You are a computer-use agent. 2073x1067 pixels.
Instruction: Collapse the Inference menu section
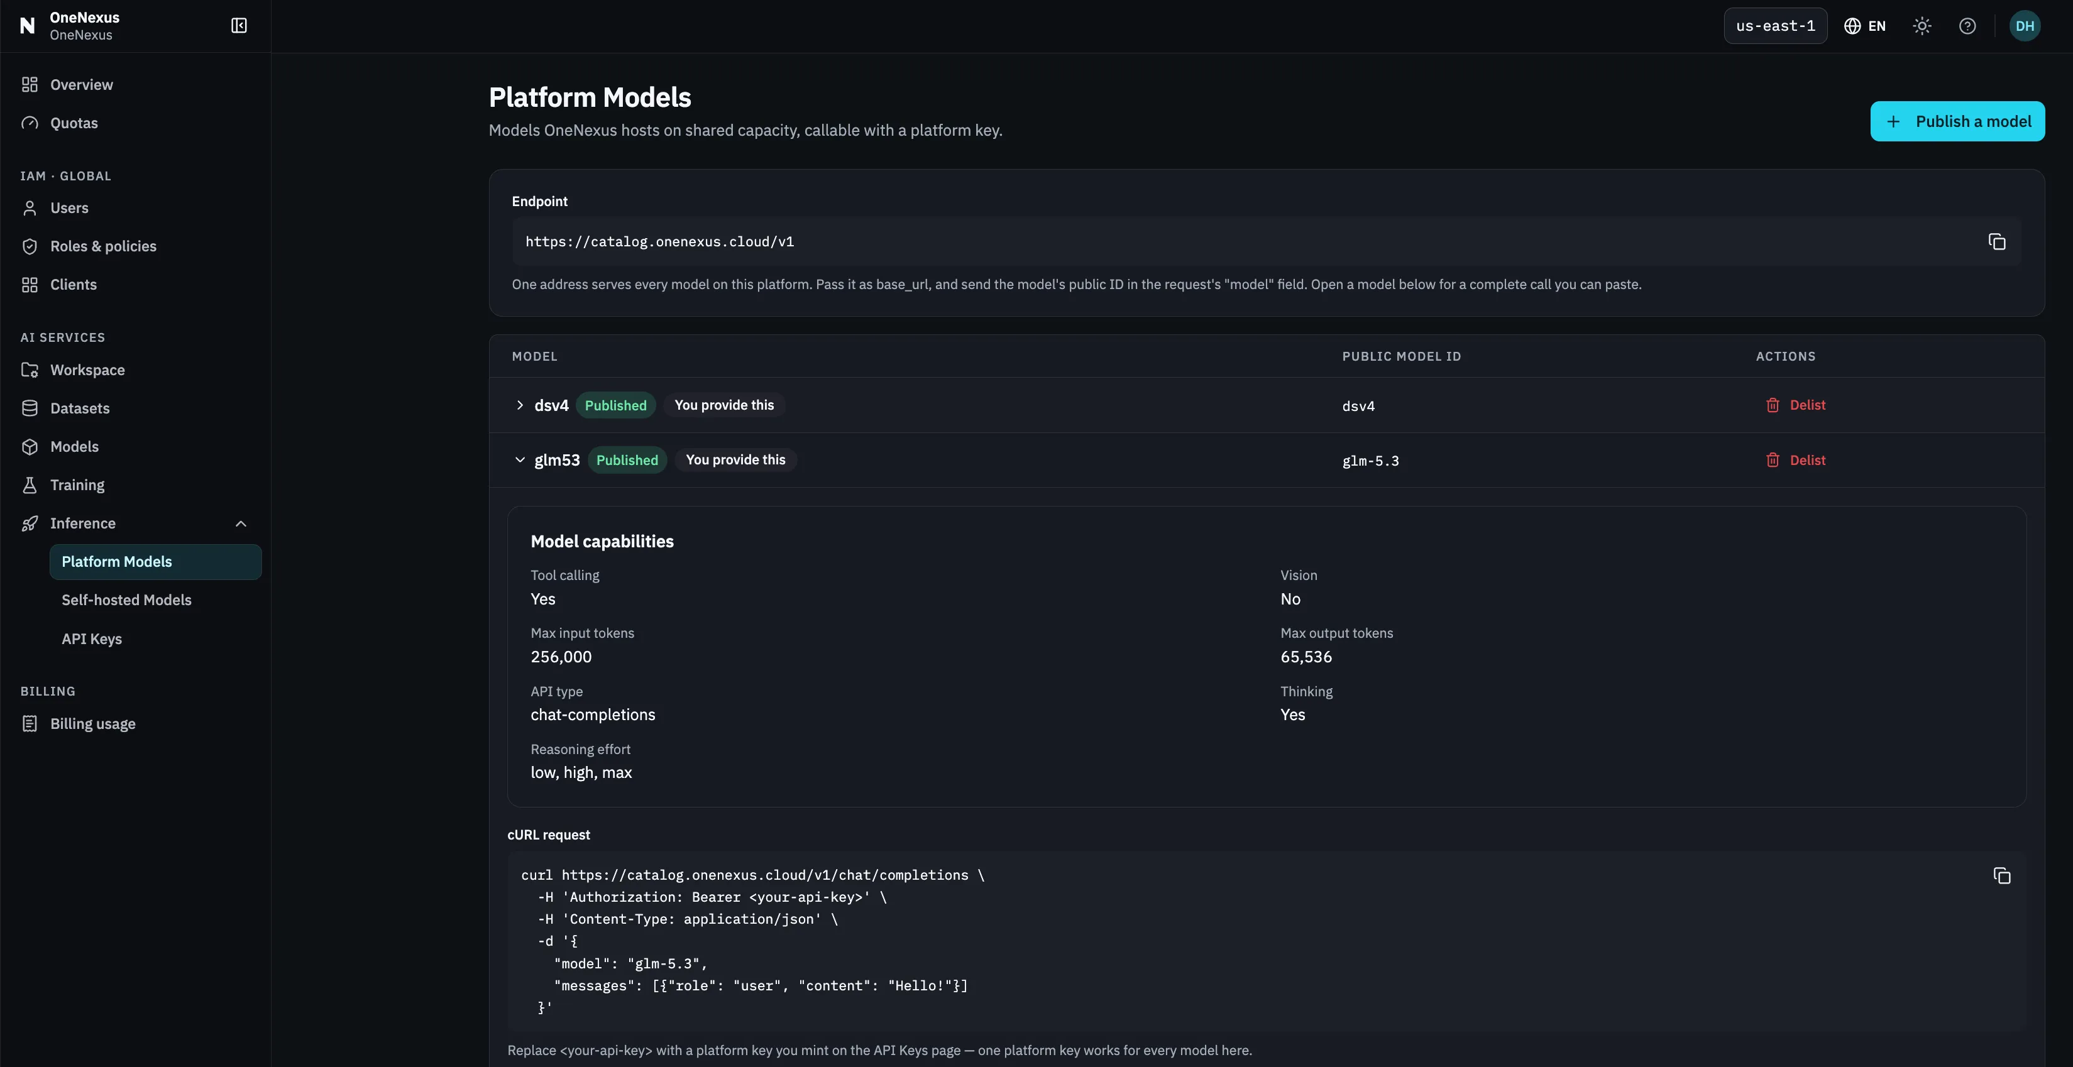point(241,523)
